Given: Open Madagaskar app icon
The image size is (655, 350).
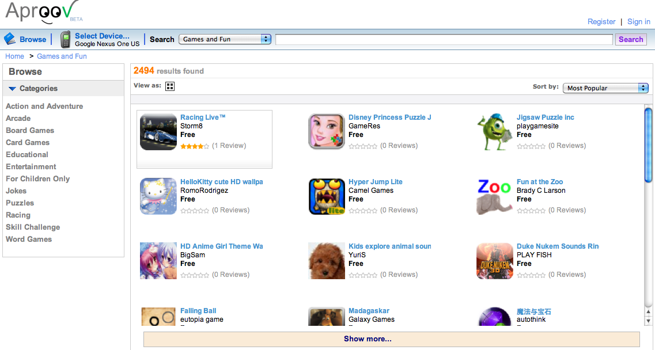Looking at the screenshot, I should tap(326, 317).
